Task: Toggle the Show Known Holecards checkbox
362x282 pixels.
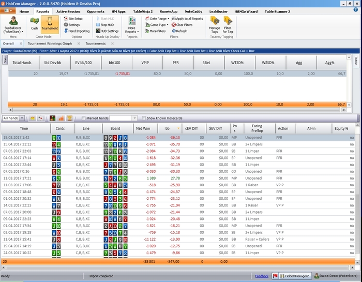Action: [144, 118]
